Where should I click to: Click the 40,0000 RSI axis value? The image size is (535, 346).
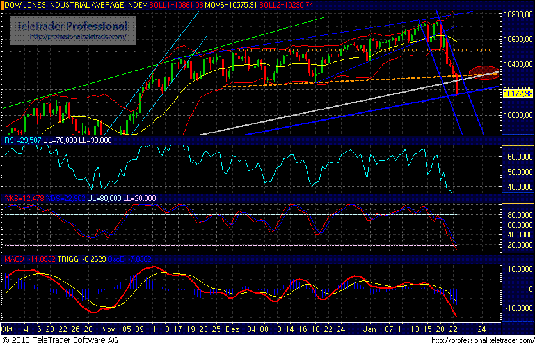pyautogui.click(x=520, y=187)
